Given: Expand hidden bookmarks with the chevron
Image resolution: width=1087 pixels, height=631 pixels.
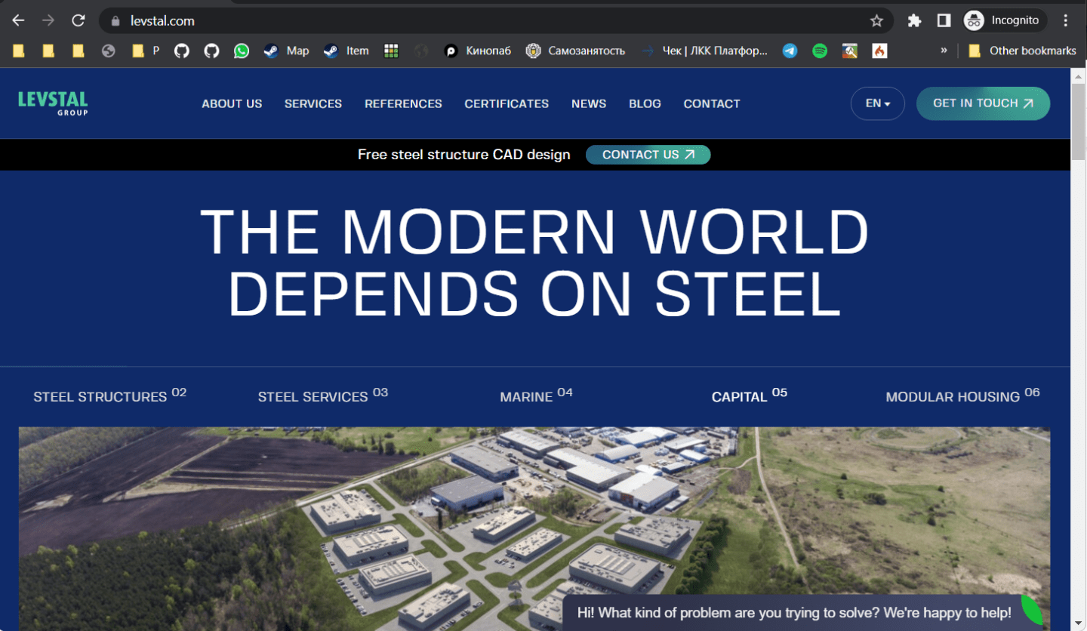Looking at the screenshot, I should 944,51.
